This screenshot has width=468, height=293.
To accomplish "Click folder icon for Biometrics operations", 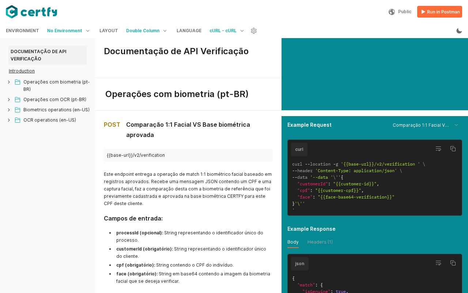I will [x=18, y=110].
